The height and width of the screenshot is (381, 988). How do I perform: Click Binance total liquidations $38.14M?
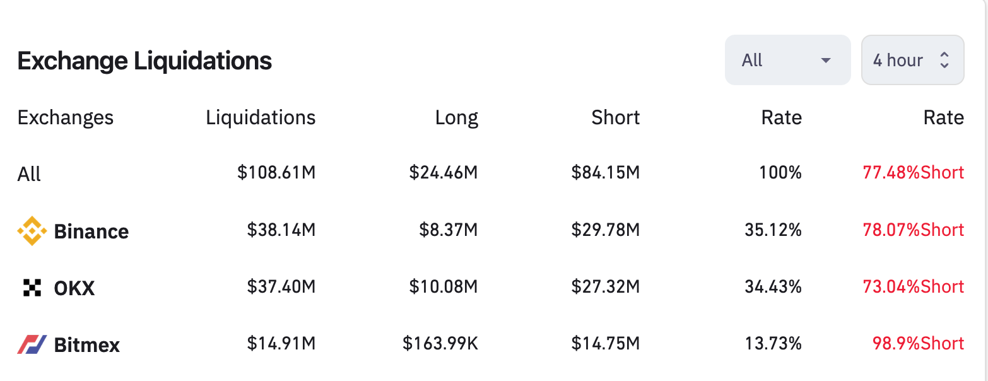click(281, 230)
